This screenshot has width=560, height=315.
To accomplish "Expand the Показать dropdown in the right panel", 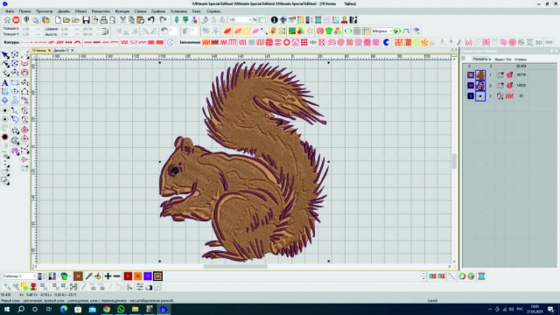I will 481,59.
